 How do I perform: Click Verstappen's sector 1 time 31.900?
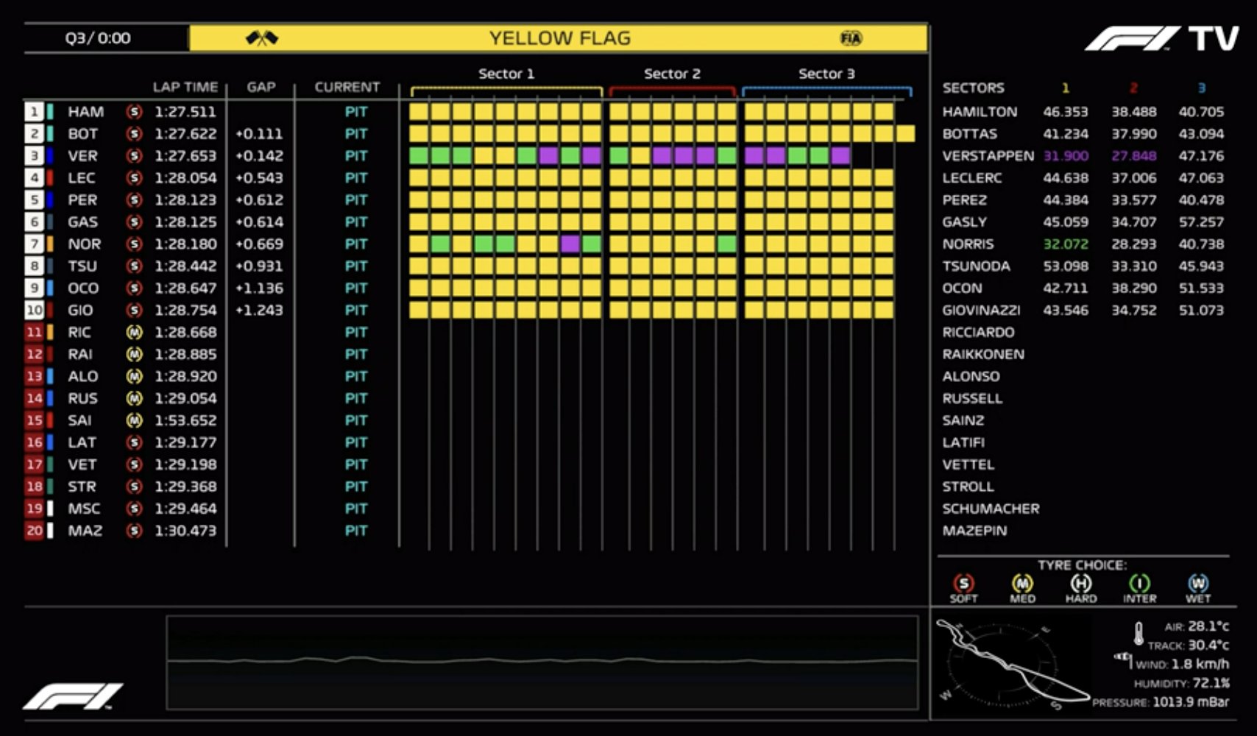pyautogui.click(x=1066, y=156)
